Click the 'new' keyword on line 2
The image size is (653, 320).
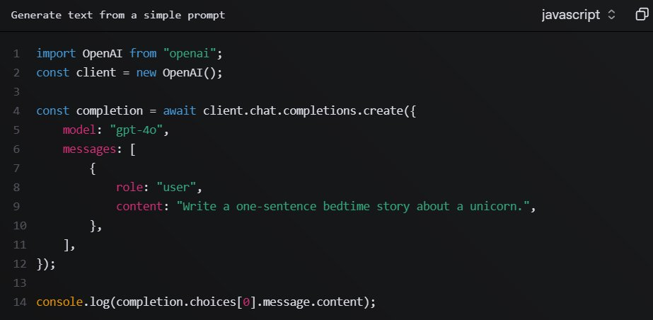[146, 72]
